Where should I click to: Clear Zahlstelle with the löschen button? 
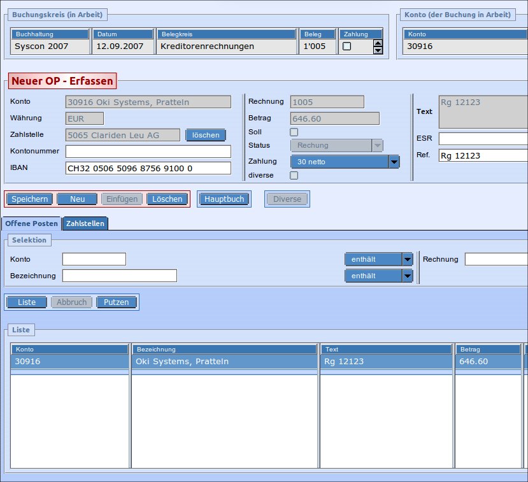206,135
